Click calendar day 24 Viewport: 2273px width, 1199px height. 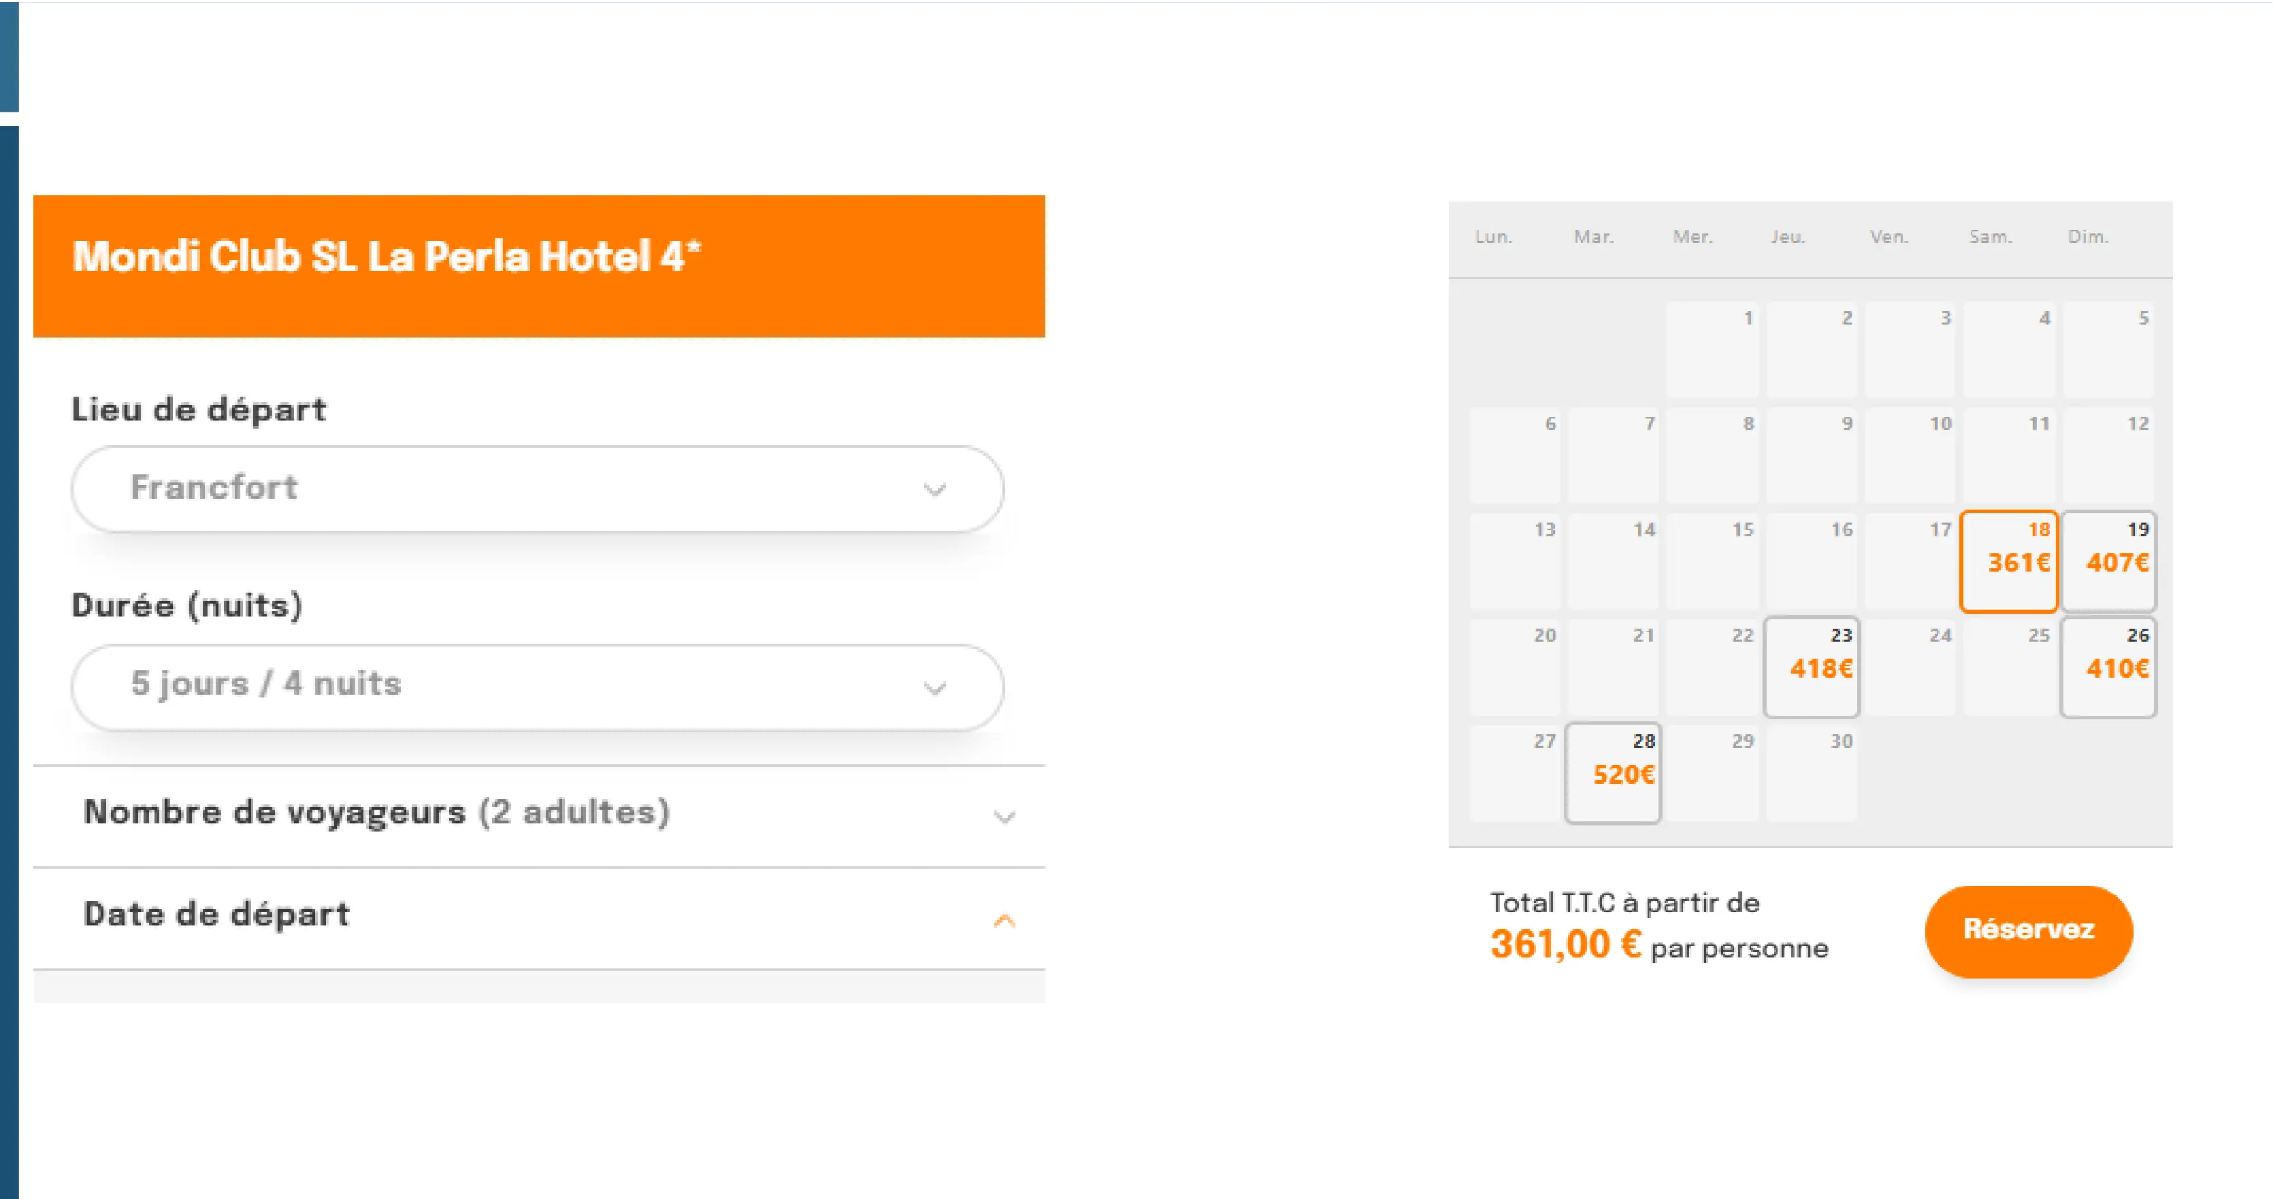pyautogui.click(x=1910, y=667)
